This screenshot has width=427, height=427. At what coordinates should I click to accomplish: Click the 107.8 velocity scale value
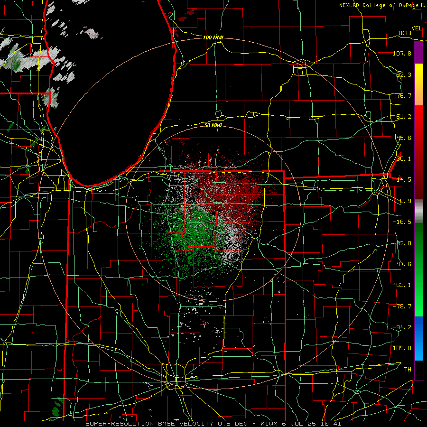[x=402, y=53]
